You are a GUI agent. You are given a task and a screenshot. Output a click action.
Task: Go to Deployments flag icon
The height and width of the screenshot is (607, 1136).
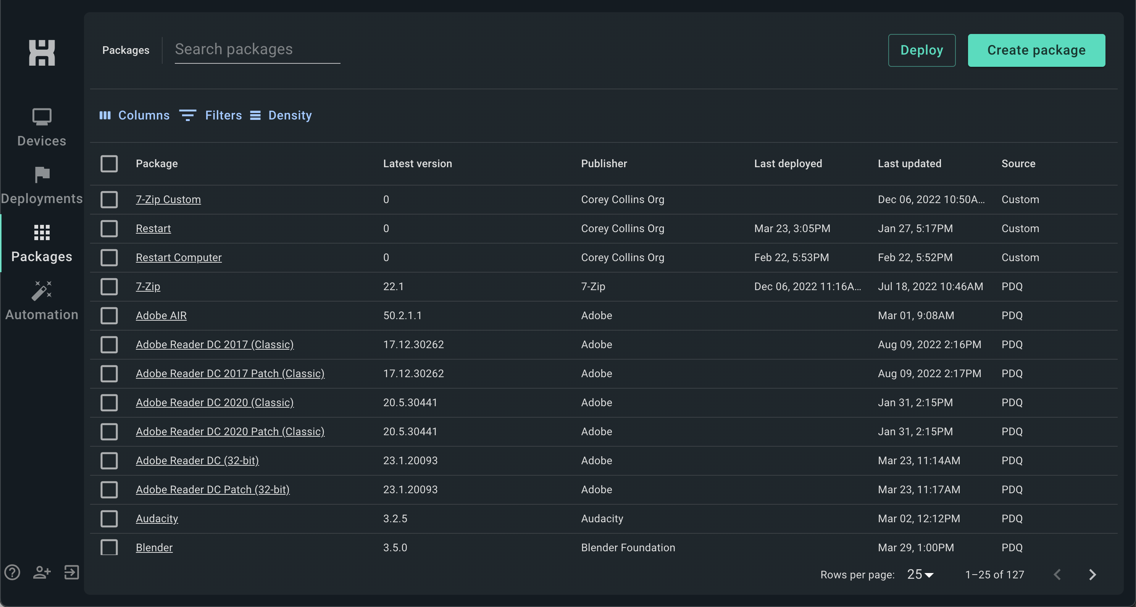42,175
